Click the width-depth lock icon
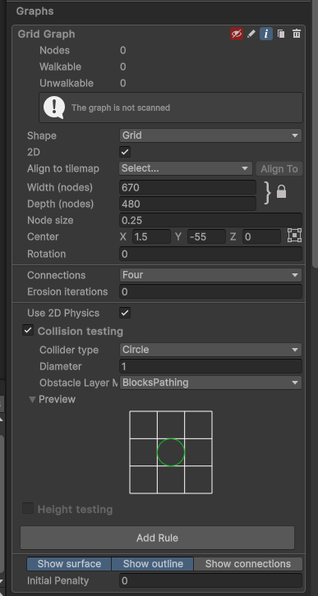The height and width of the screenshot is (596, 318). pos(281,191)
